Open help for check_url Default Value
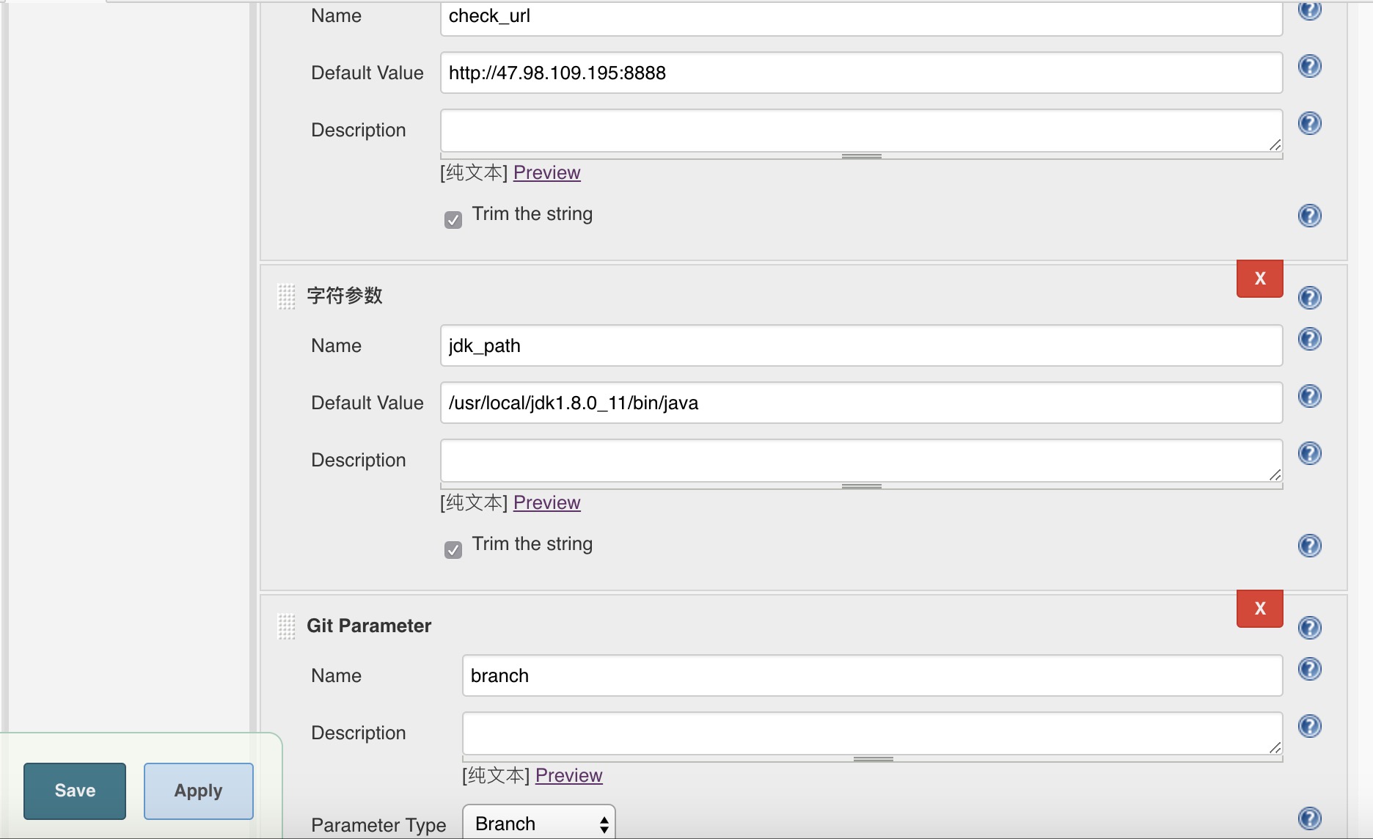 (1309, 67)
